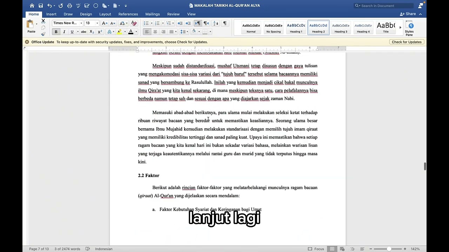Switch to Print Layout view in status bar
The height and width of the screenshot is (252, 449).
pos(332,249)
